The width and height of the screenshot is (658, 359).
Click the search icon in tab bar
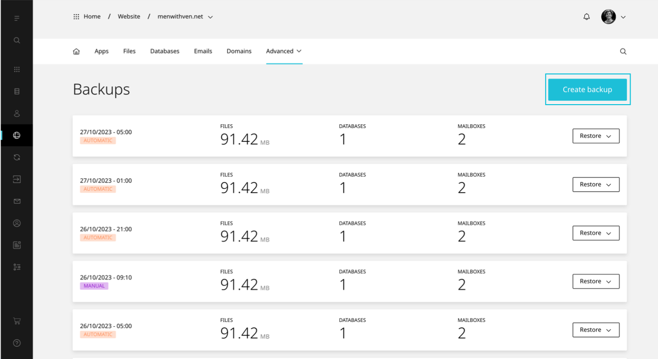(x=623, y=51)
